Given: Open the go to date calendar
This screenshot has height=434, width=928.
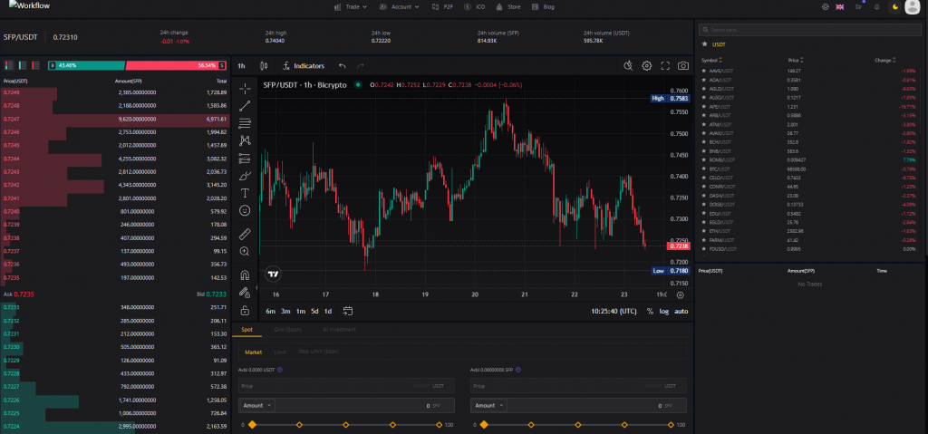Looking at the screenshot, I should coord(347,311).
